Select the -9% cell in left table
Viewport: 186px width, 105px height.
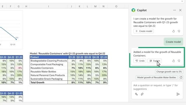coord(19,68)
